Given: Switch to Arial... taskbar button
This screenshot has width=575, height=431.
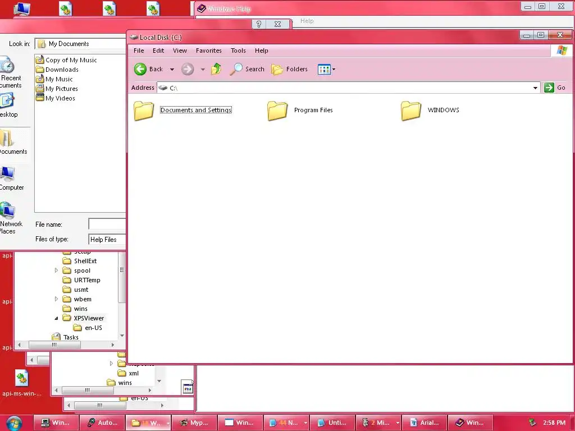Looking at the screenshot, I should coord(425,423).
